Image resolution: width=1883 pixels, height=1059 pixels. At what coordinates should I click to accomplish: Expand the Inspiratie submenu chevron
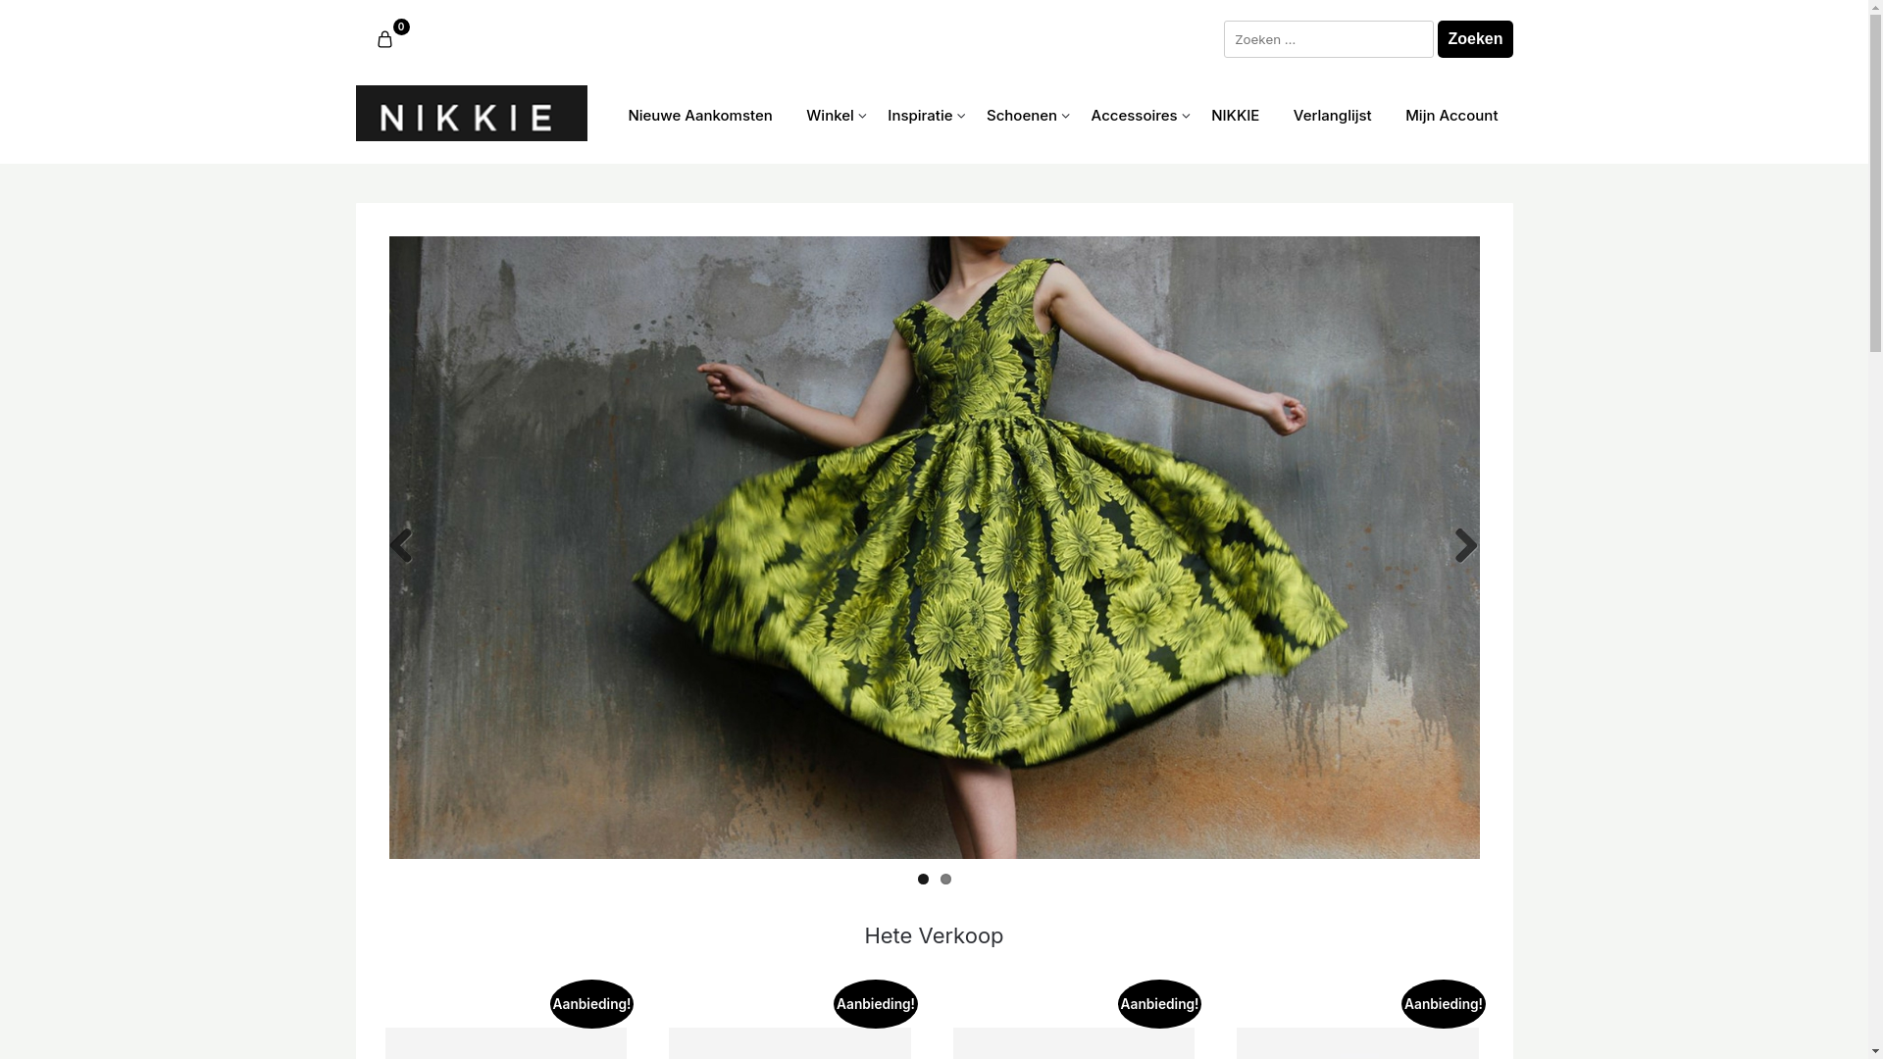(961, 117)
